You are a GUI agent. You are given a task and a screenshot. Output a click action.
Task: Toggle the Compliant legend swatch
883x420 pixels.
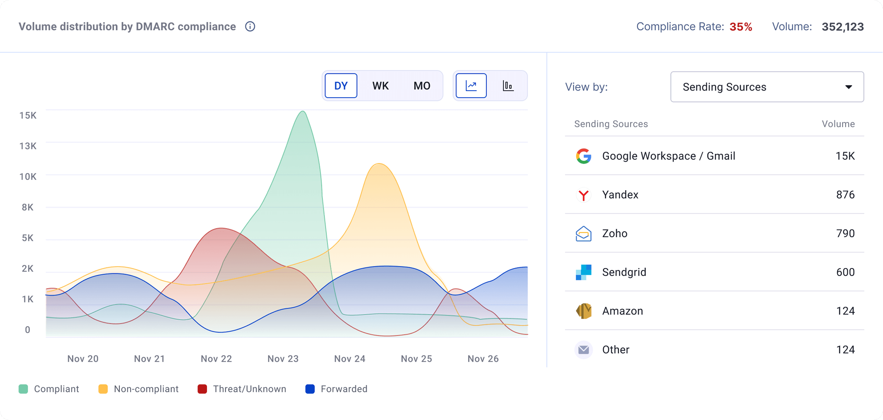(23, 389)
